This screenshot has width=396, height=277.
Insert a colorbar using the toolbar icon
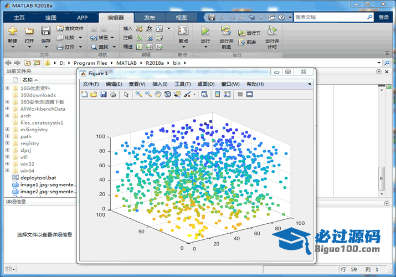[x=218, y=94]
